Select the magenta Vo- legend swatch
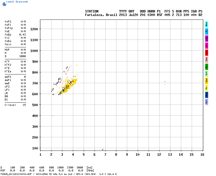 tap(207, 45)
